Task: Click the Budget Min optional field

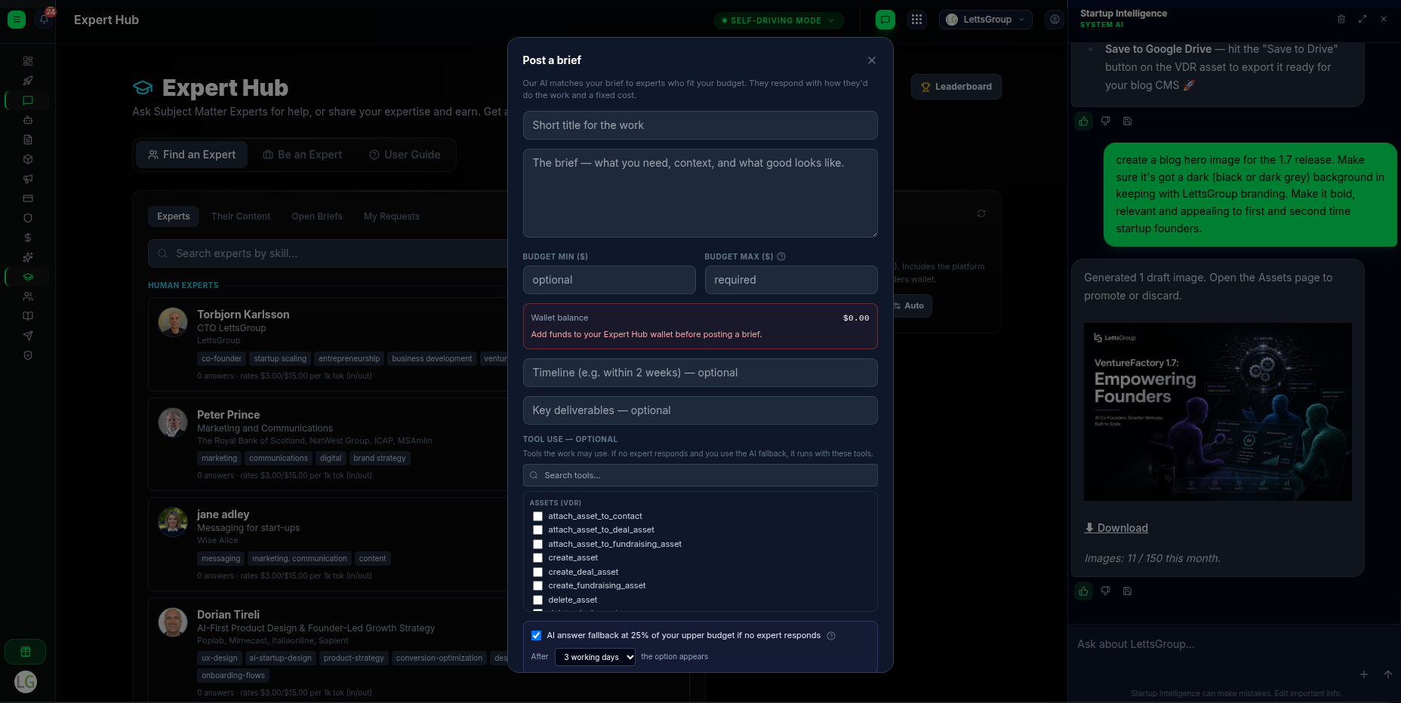Action: point(609,280)
